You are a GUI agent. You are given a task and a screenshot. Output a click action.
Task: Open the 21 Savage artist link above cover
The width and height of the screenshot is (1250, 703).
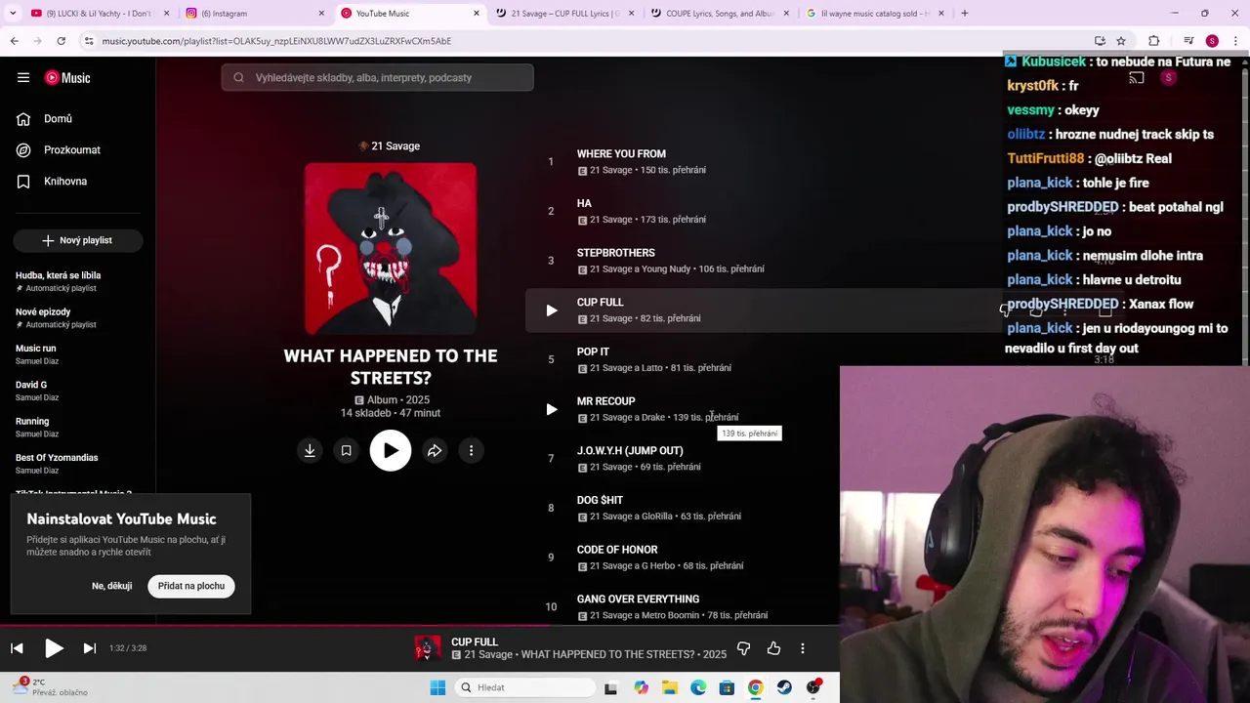(396, 146)
